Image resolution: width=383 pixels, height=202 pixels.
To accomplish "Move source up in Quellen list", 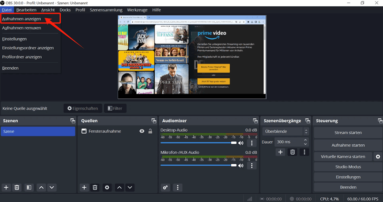I will tap(119, 187).
